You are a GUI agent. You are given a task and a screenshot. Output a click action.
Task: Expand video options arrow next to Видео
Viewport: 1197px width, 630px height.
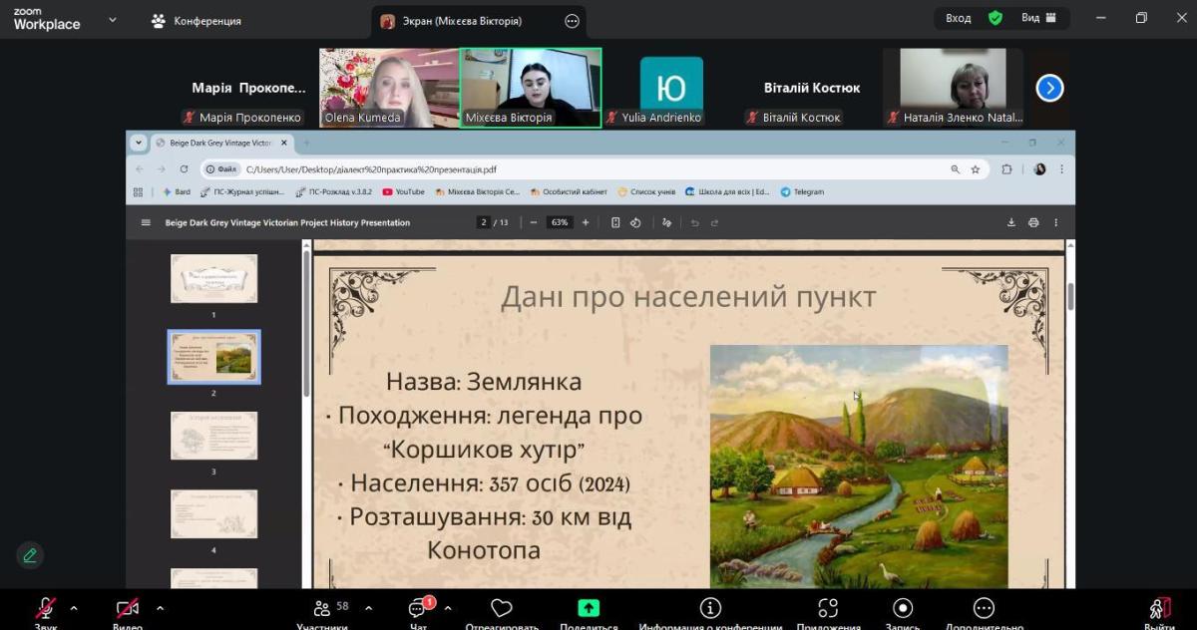coord(160,608)
